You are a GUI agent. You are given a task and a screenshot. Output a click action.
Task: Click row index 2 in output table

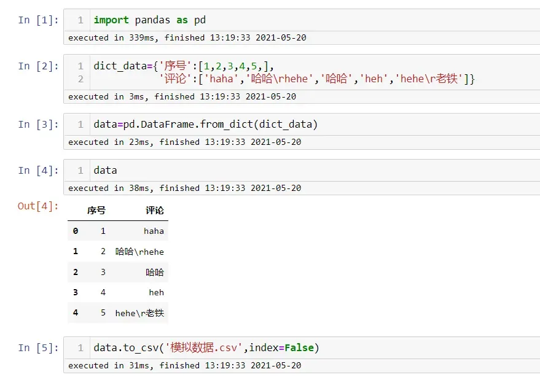point(76,272)
